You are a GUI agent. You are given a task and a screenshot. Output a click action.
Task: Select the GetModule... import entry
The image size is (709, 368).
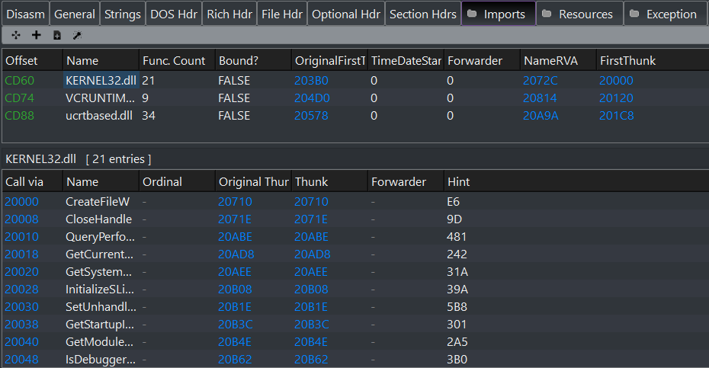point(355,342)
